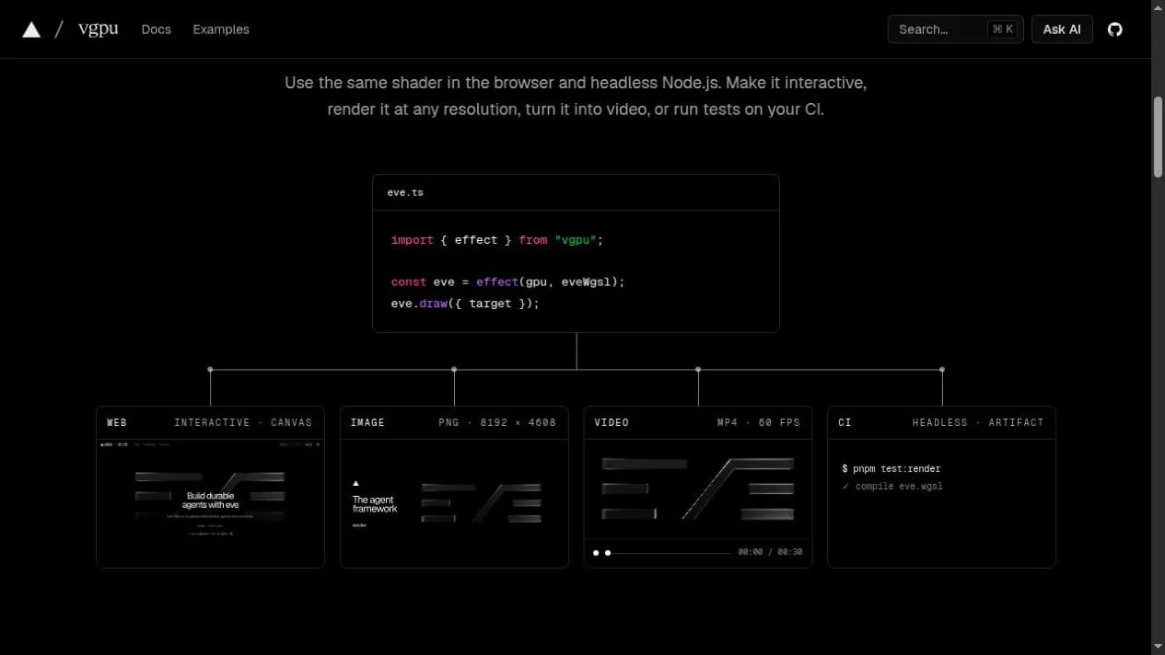The height and width of the screenshot is (655, 1165).
Task: Click The agent framework text in image preview
Action: point(375,504)
